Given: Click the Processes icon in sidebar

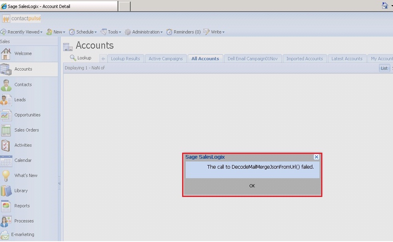Looking at the screenshot, I should coord(6,221).
